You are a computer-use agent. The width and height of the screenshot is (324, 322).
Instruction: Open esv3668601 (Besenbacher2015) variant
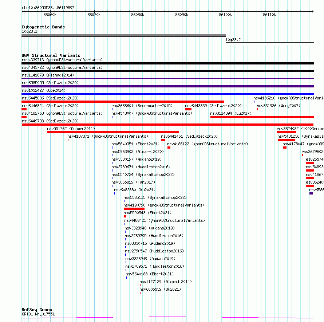pos(142,106)
